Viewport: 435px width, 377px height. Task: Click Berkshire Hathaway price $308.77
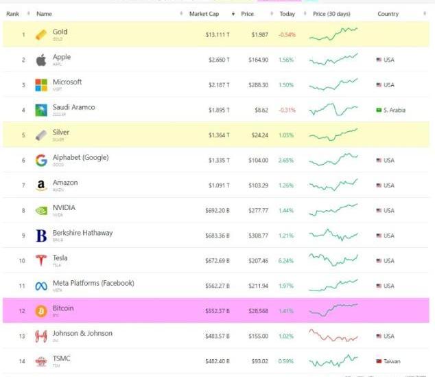click(258, 236)
